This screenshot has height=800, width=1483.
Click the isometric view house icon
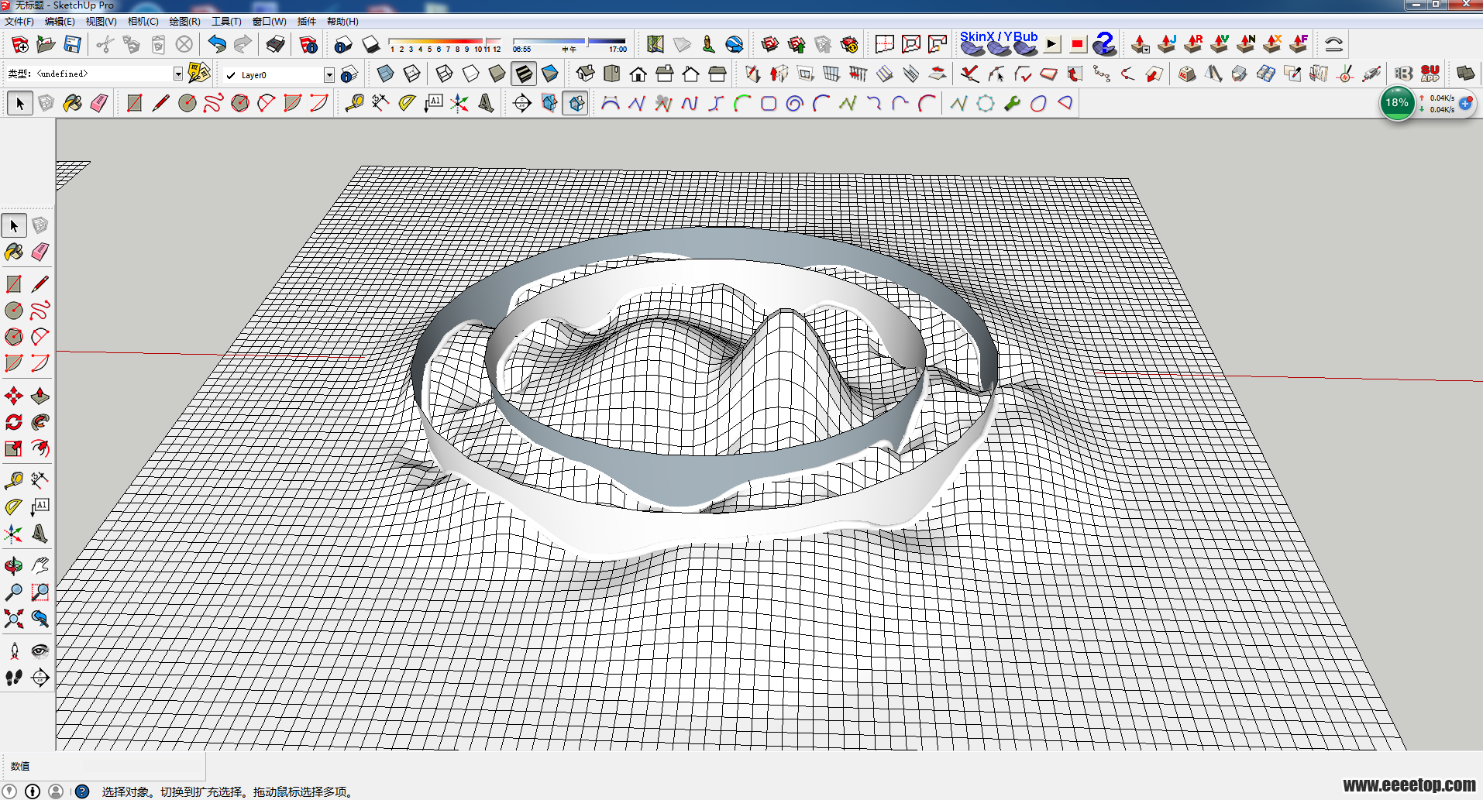586,74
